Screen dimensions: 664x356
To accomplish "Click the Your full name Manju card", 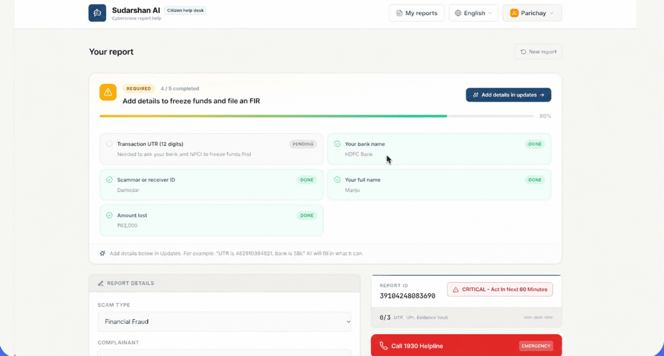I will click(x=439, y=185).
